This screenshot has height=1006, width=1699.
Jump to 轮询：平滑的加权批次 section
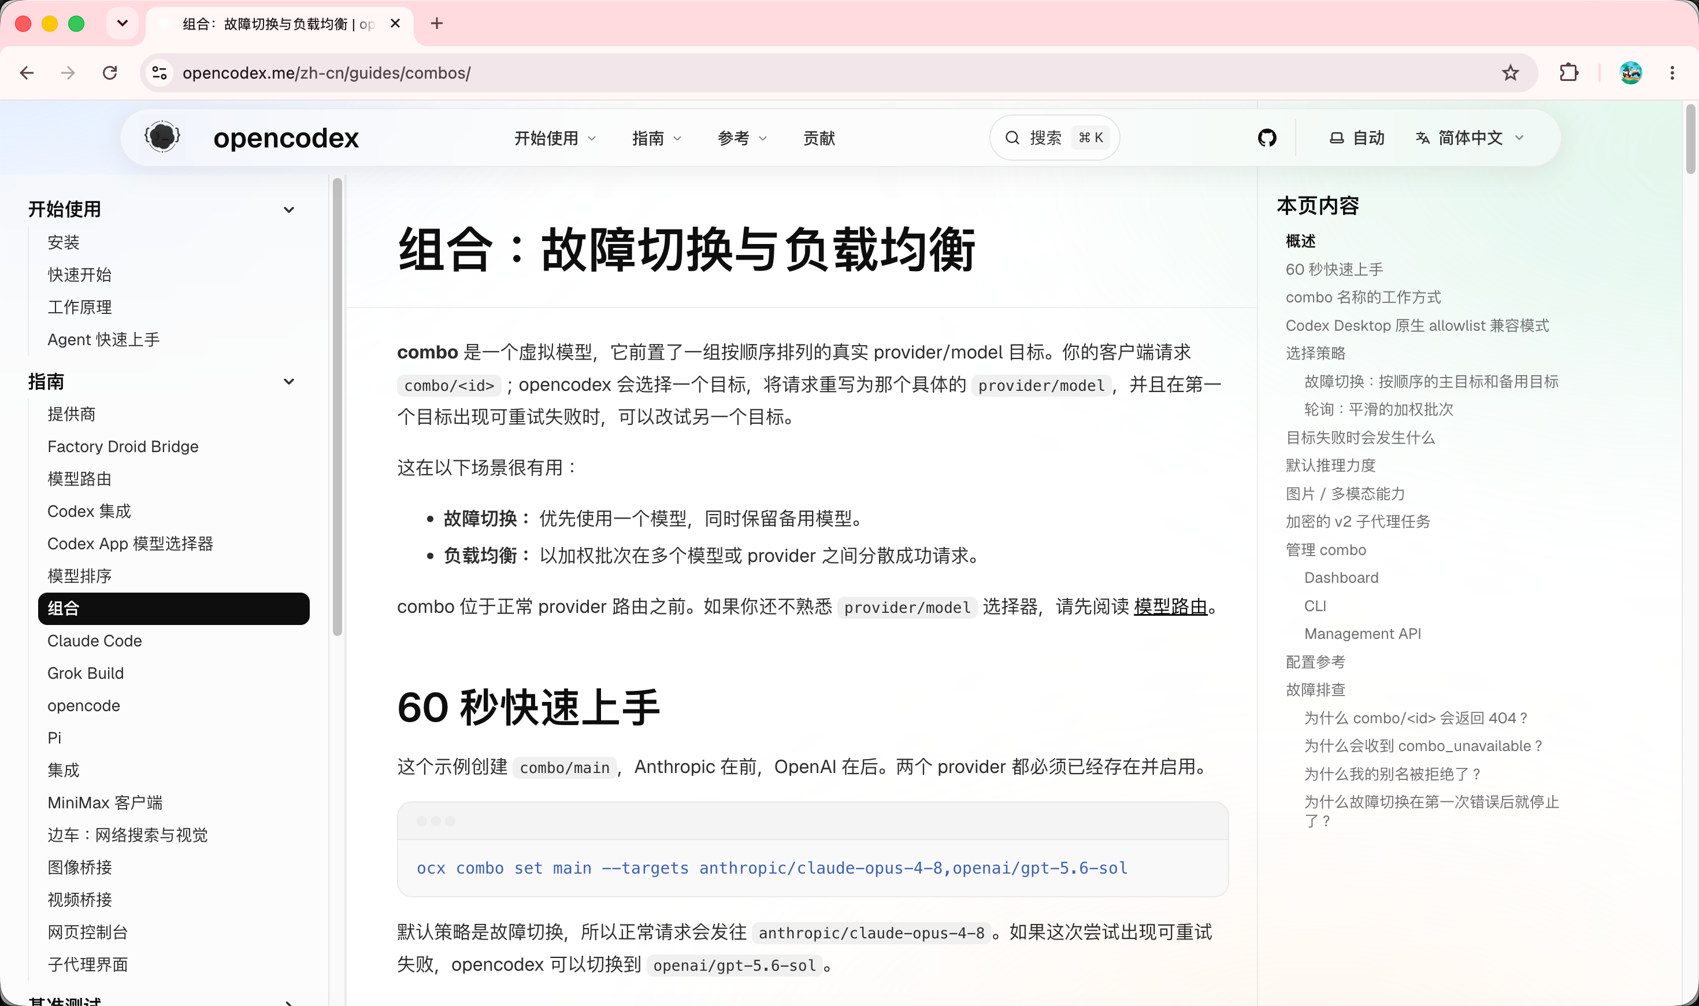tap(1379, 409)
